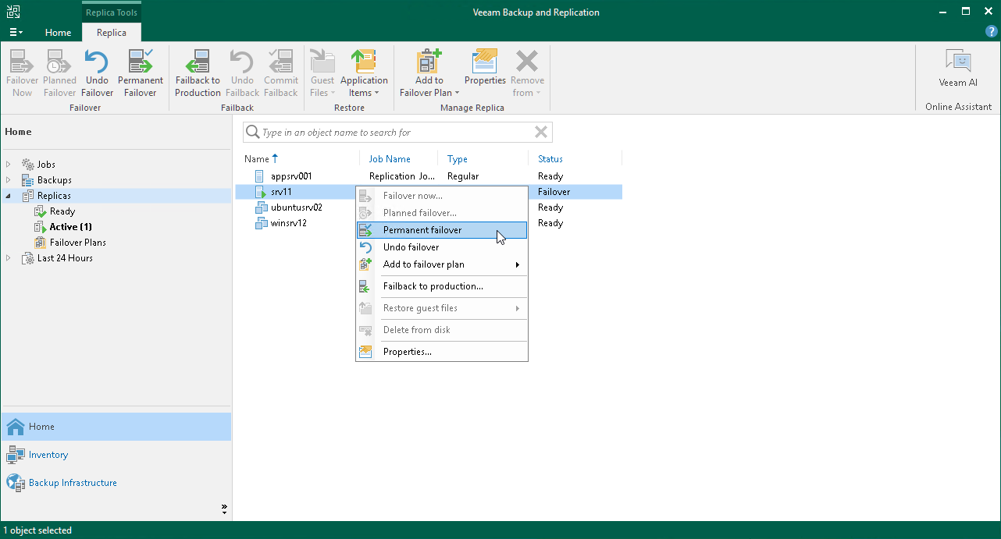Expand the Jobs tree node

9,165
